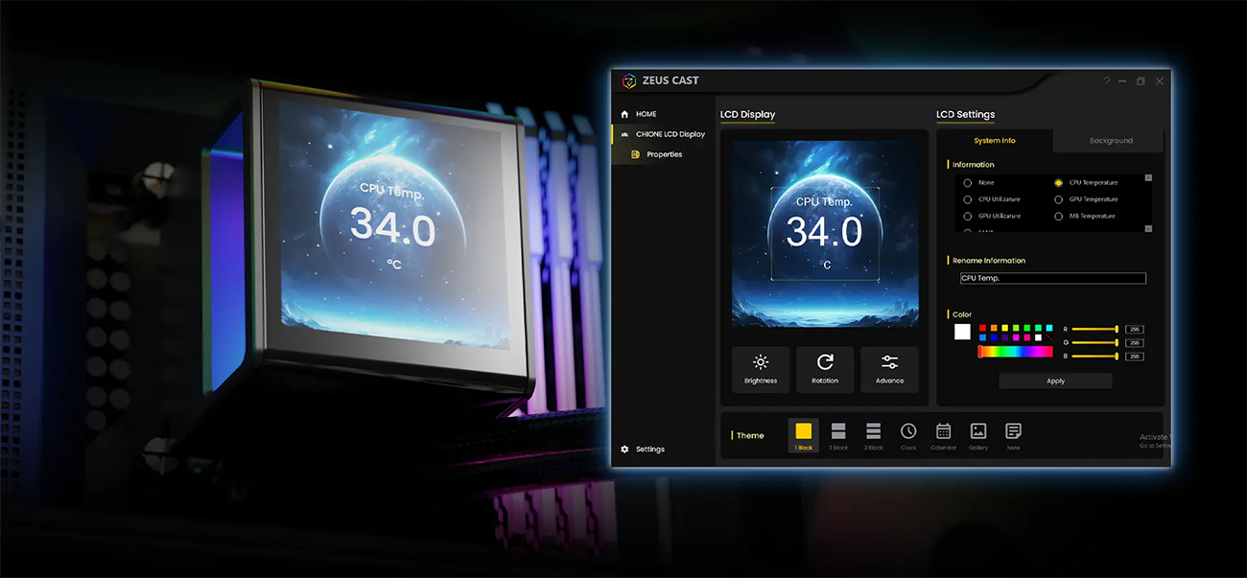Pick the small white color swatch
Viewport: 1247px width, 578px height.
1038,337
